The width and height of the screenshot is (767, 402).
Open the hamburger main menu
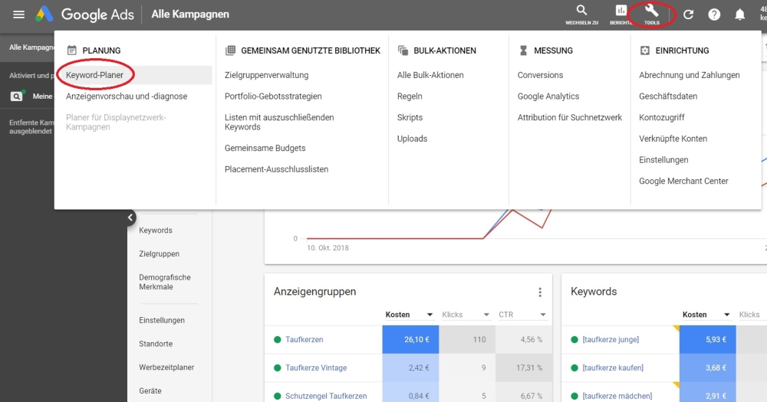coord(18,14)
